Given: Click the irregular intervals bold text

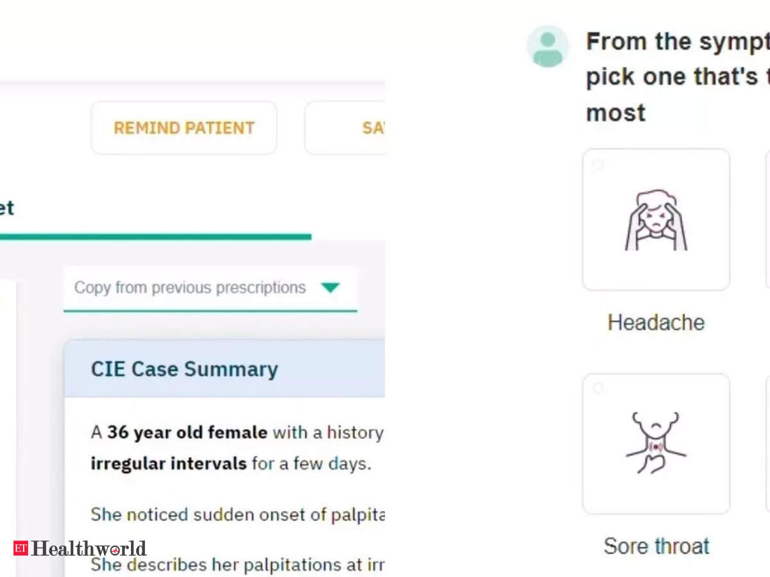Looking at the screenshot, I should pyautogui.click(x=169, y=463).
